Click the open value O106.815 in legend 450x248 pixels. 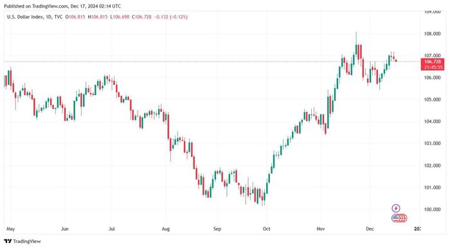click(x=75, y=17)
